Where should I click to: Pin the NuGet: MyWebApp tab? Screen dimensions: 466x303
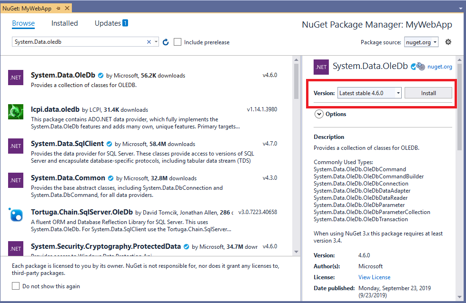coord(58,8)
